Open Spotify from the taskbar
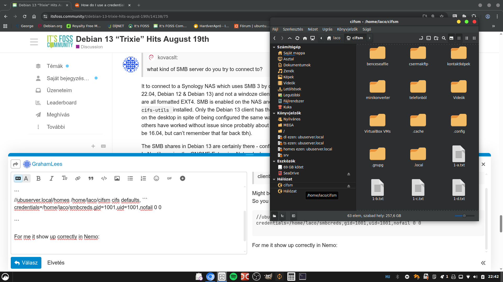Viewport: 503px width, 282px height. pos(233,277)
